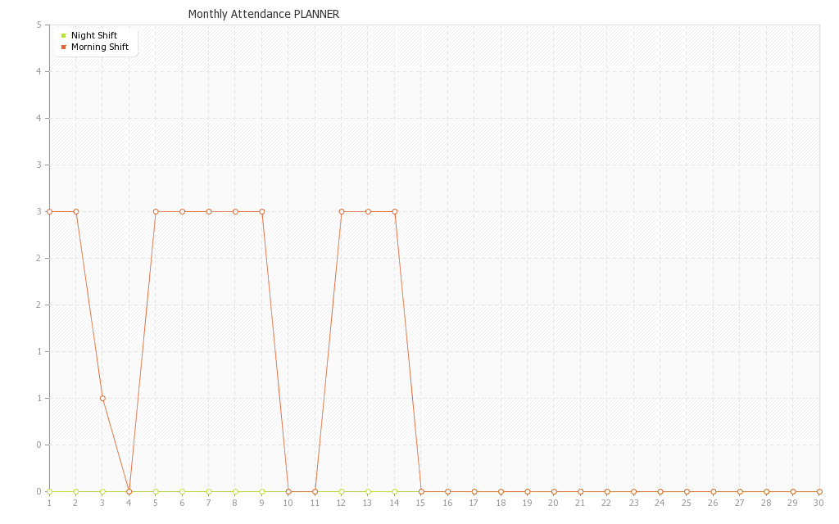The image size is (839, 524).
Task: Select the Night Shift point on day 13
Action: point(368,491)
